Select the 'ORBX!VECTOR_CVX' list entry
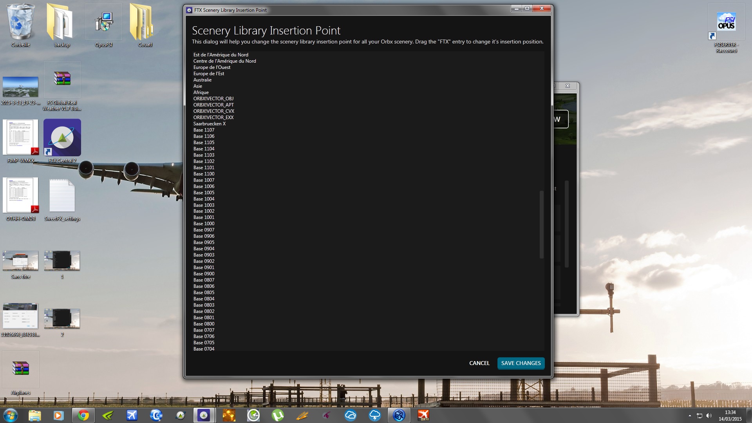Image resolution: width=752 pixels, height=423 pixels. pyautogui.click(x=214, y=111)
